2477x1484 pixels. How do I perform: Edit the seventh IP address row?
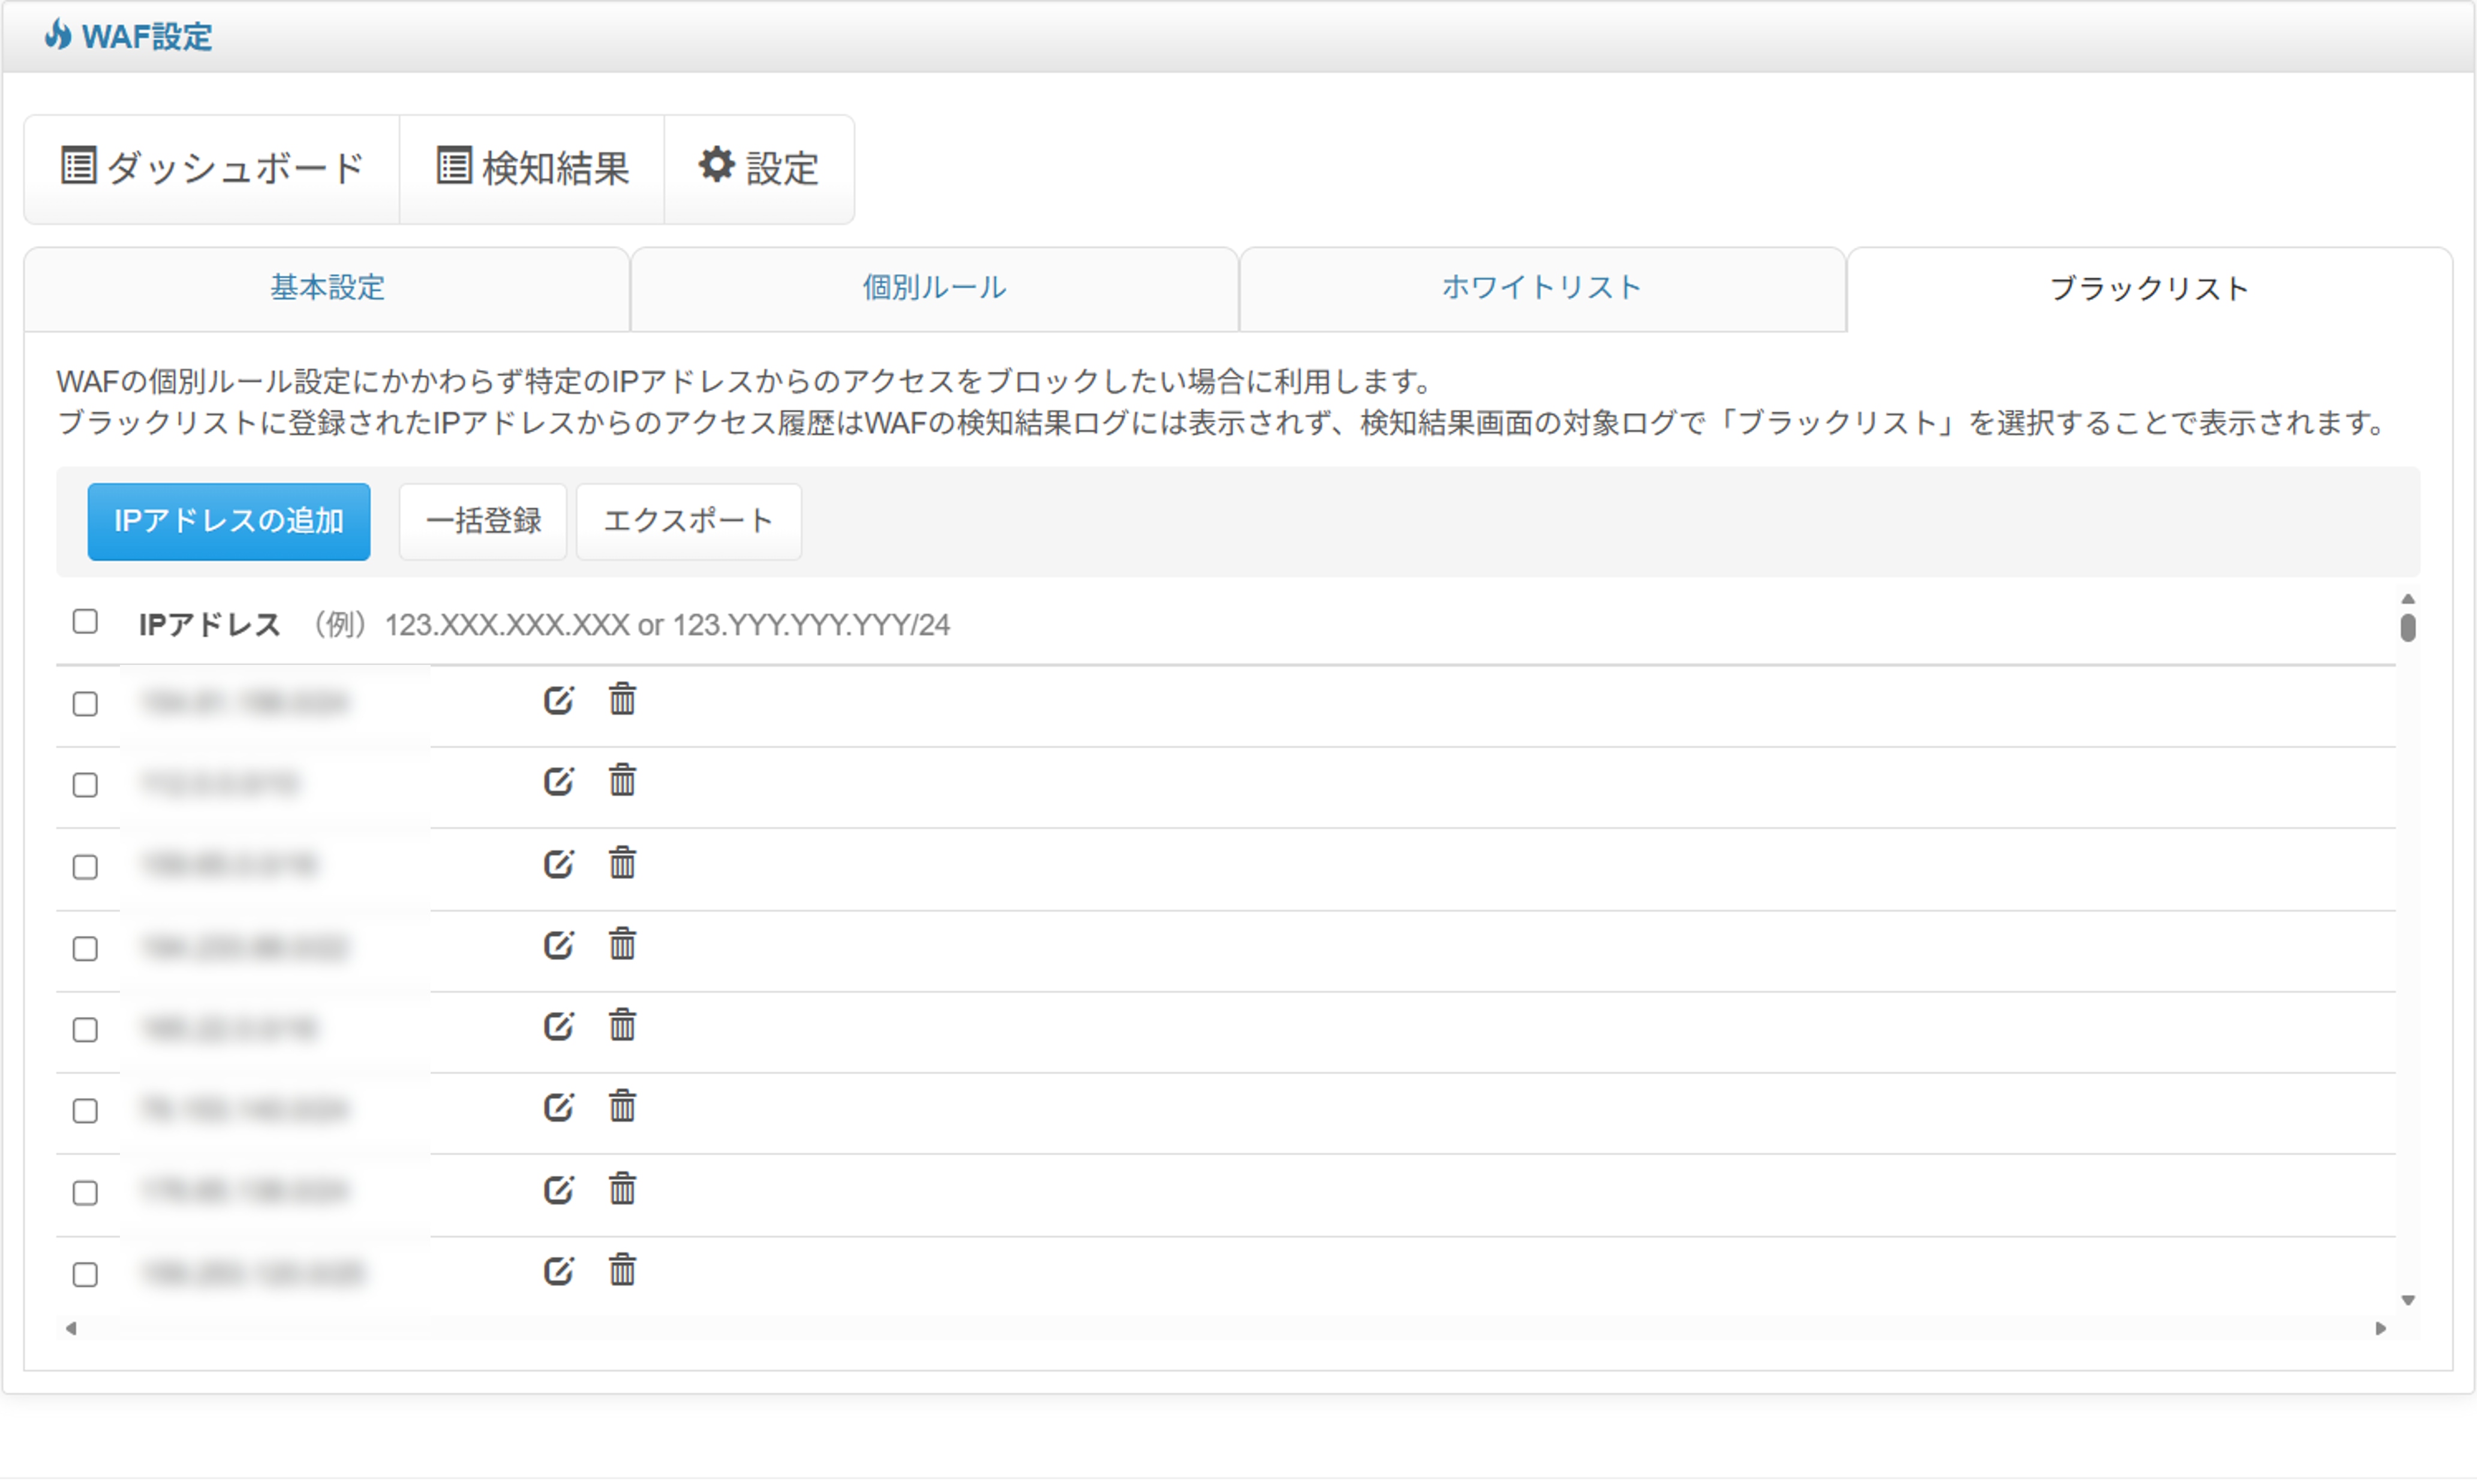(x=558, y=1190)
